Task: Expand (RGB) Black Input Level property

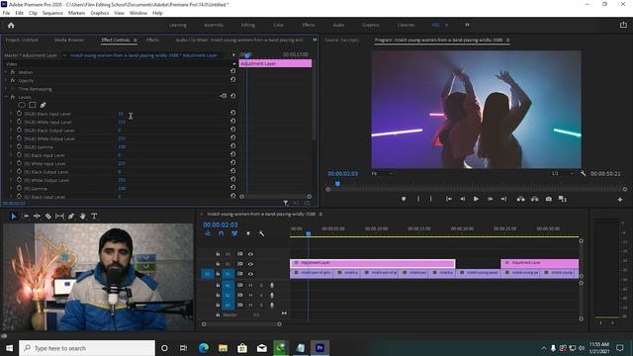Action: [x=11, y=114]
